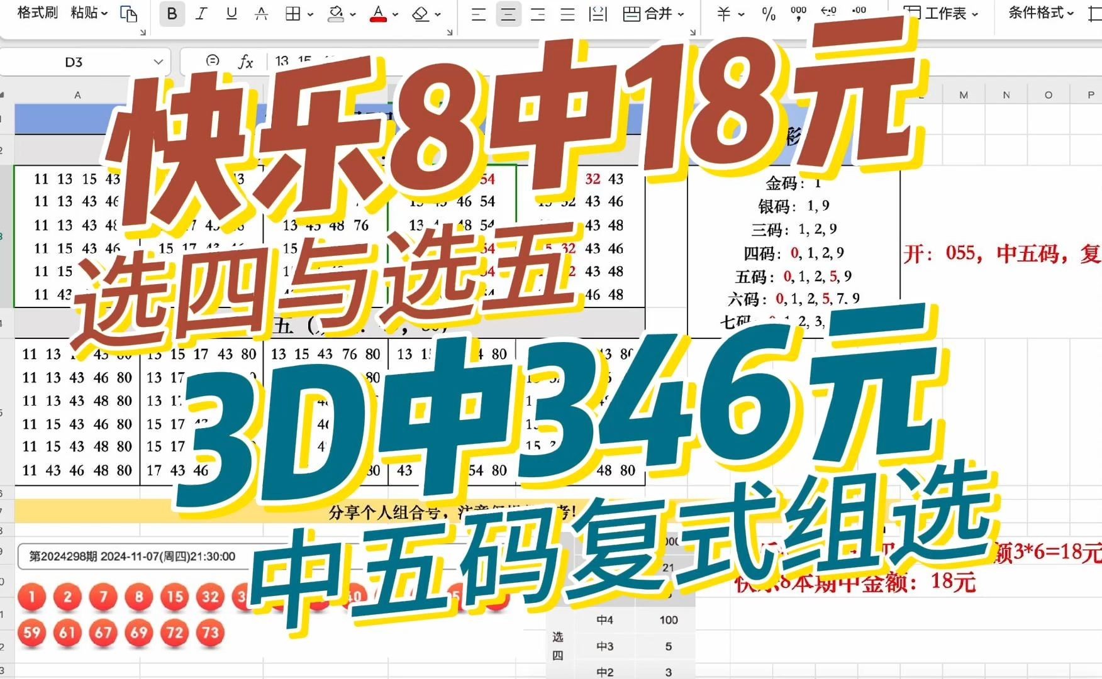The width and height of the screenshot is (1102, 679).
Task: Align text left
Action: [479, 14]
